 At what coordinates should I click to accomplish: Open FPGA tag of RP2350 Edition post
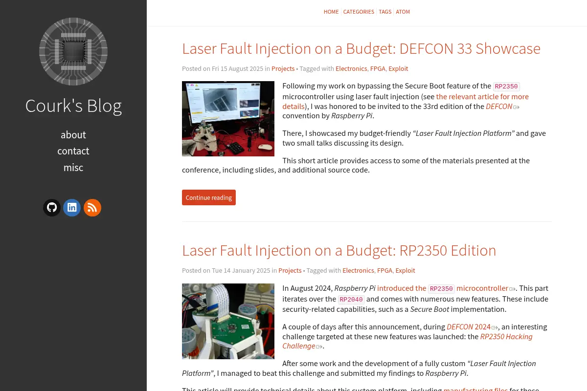coord(384,271)
